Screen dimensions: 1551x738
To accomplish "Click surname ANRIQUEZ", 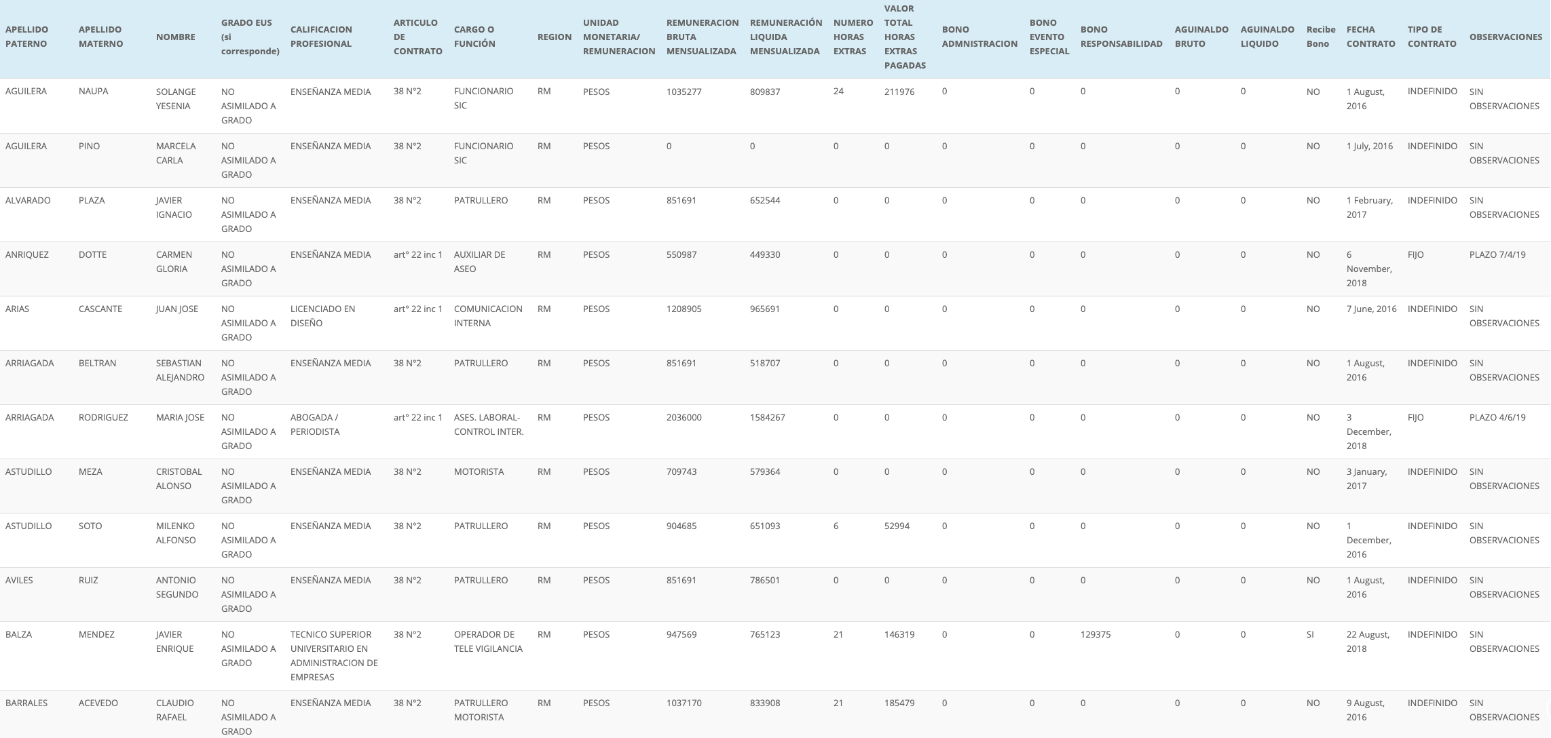I will click(x=27, y=254).
